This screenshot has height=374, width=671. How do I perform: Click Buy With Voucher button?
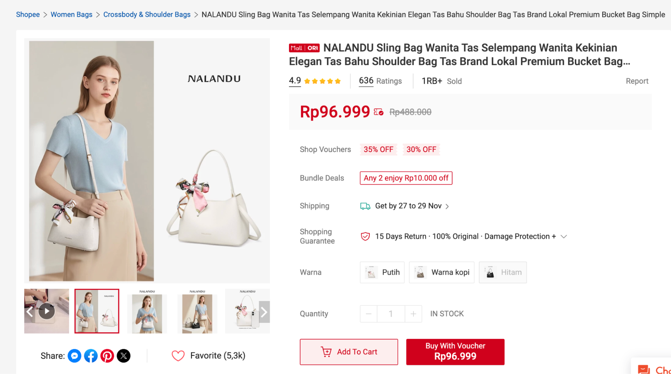(455, 352)
